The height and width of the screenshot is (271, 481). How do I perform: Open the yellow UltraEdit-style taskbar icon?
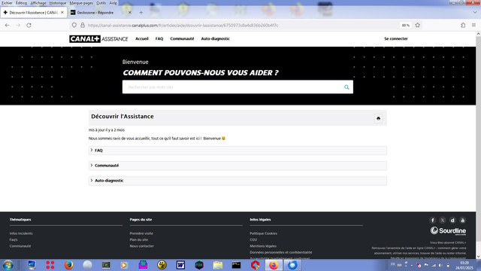162,265
